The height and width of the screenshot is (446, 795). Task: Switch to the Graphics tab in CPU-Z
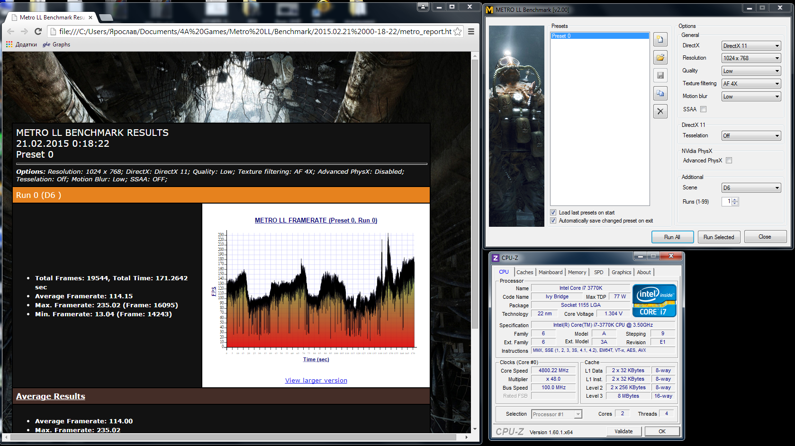[621, 272]
